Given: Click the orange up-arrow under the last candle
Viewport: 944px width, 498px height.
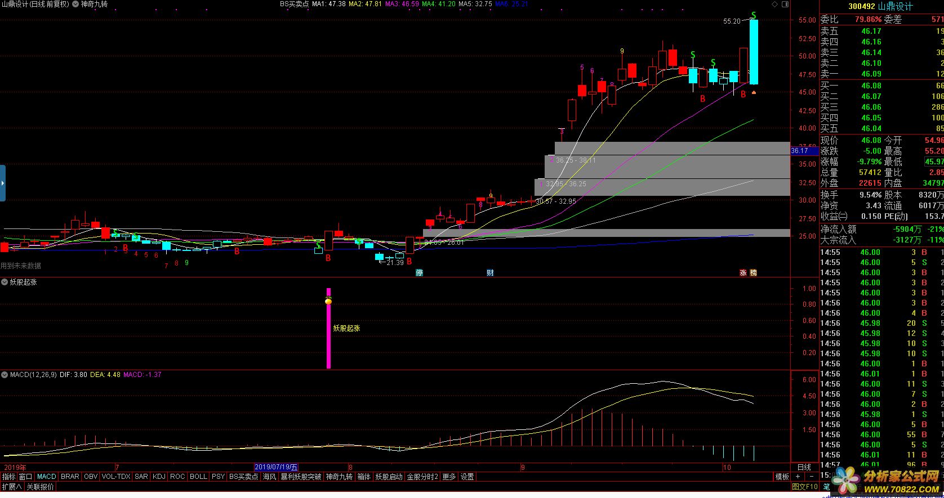Looking at the screenshot, I should pos(754,92).
